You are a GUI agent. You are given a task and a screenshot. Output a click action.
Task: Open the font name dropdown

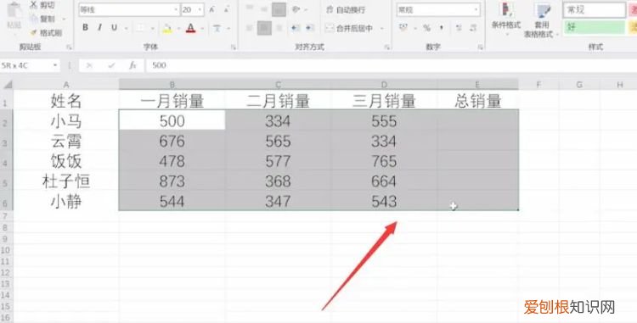[176, 9]
